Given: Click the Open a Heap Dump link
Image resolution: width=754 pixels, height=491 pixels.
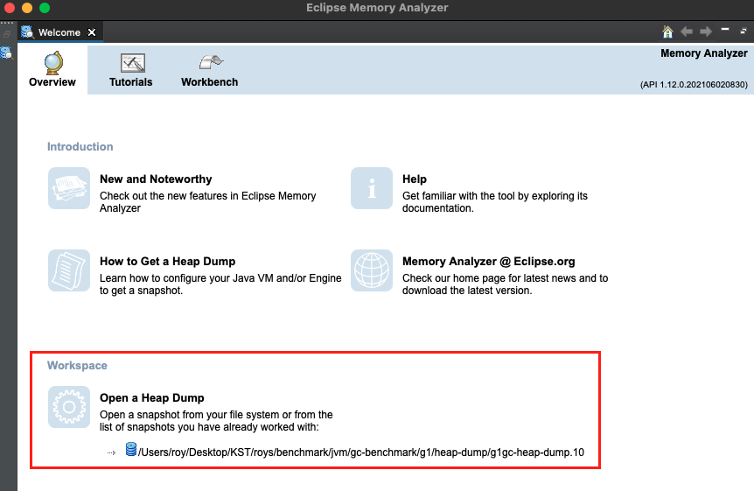Looking at the screenshot, I should [x=152, y=397].
